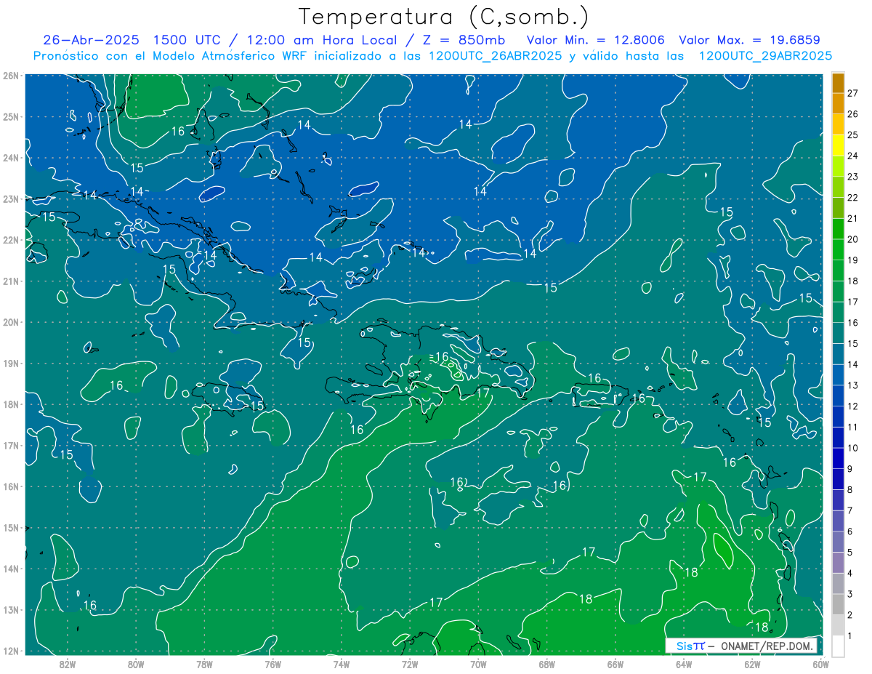Click the "78W" longitude axis label

(x=204, y=664)
